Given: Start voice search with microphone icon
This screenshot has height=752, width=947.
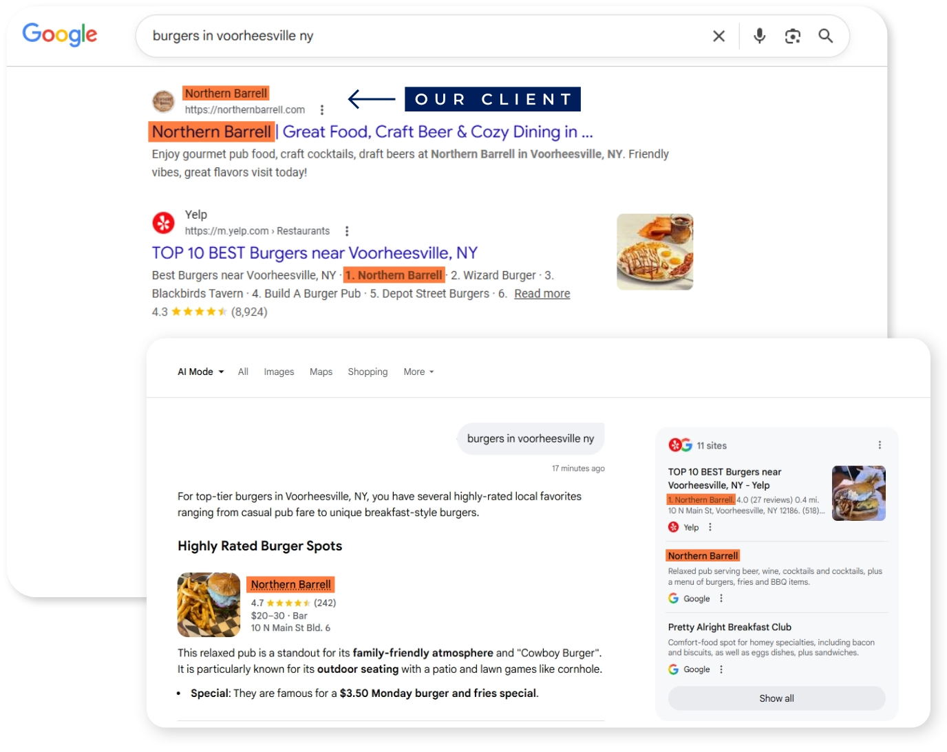Looking at the screenshot, I should point(759,36).
